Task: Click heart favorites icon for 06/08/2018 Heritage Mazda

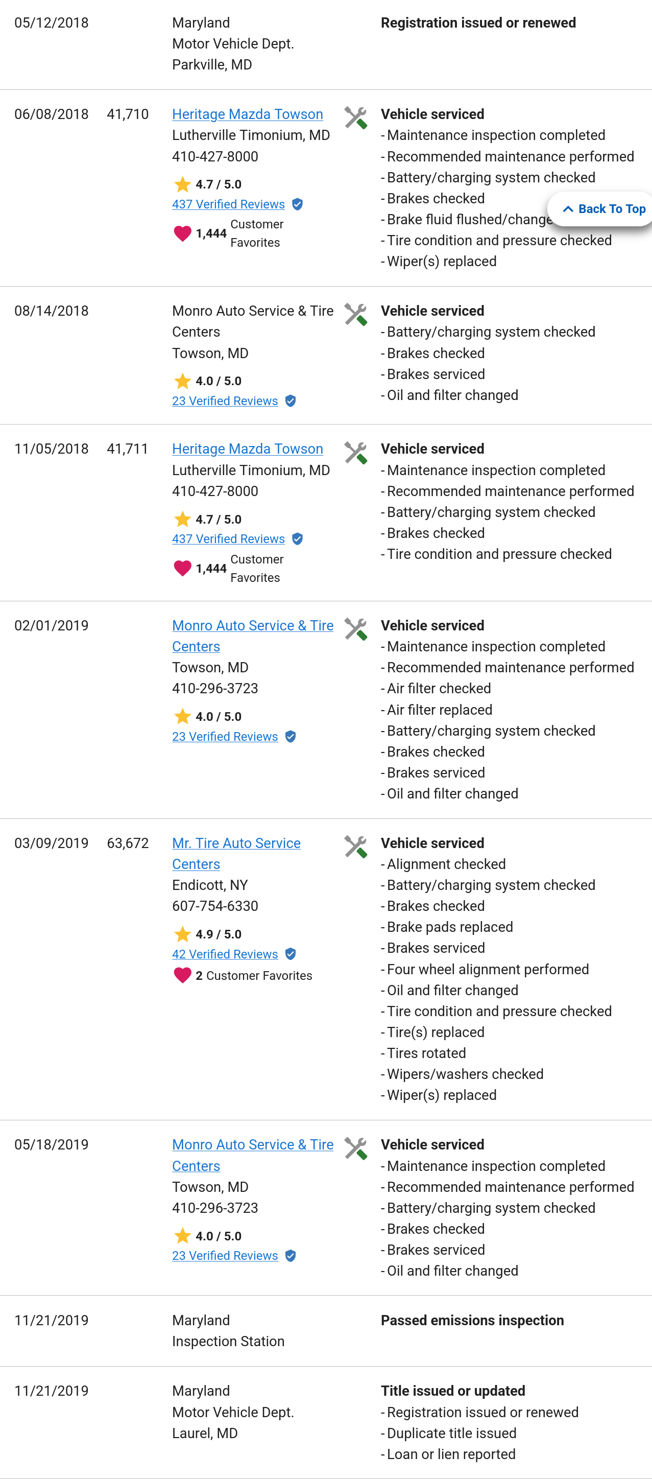Action: (x=182, y=233)
